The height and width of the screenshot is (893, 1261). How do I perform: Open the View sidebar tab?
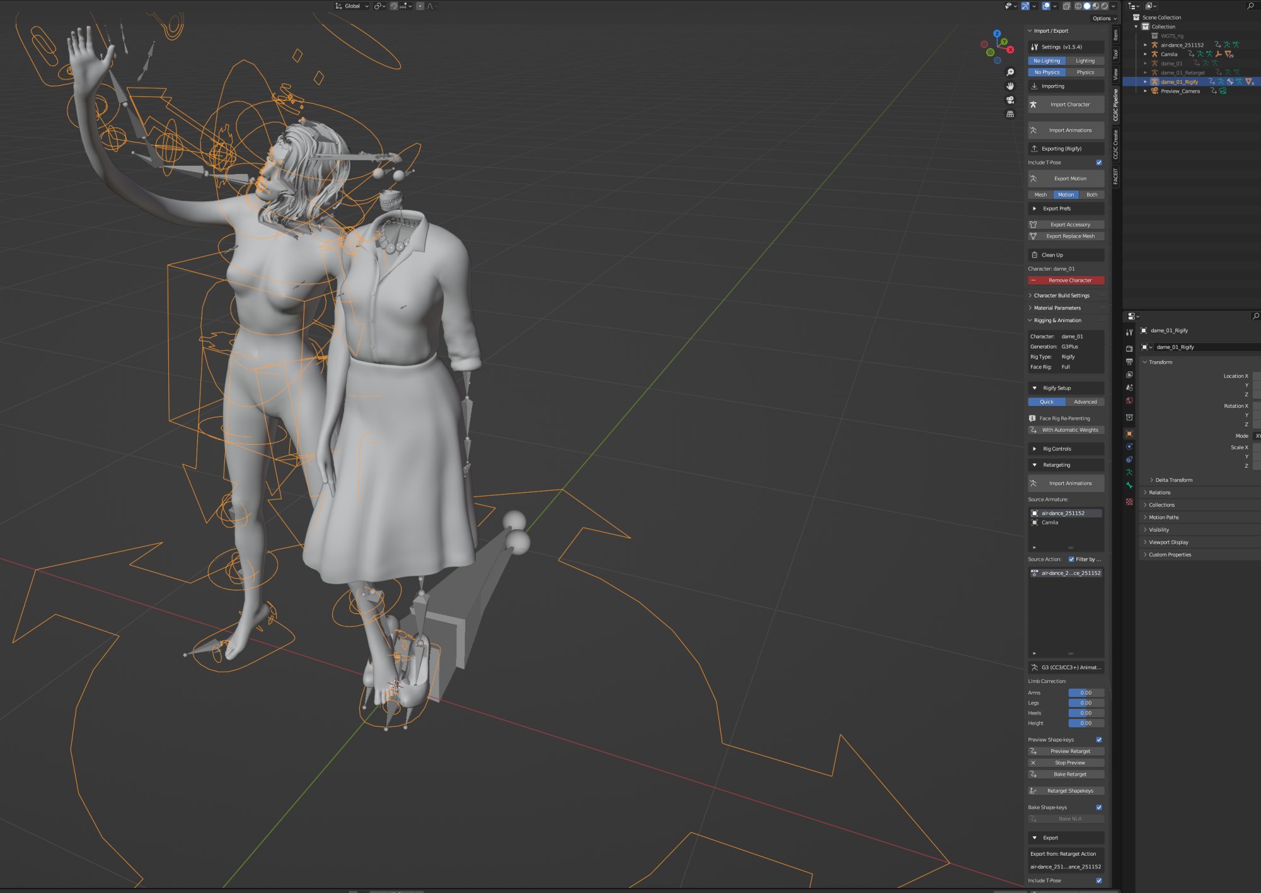point(1115,74)
